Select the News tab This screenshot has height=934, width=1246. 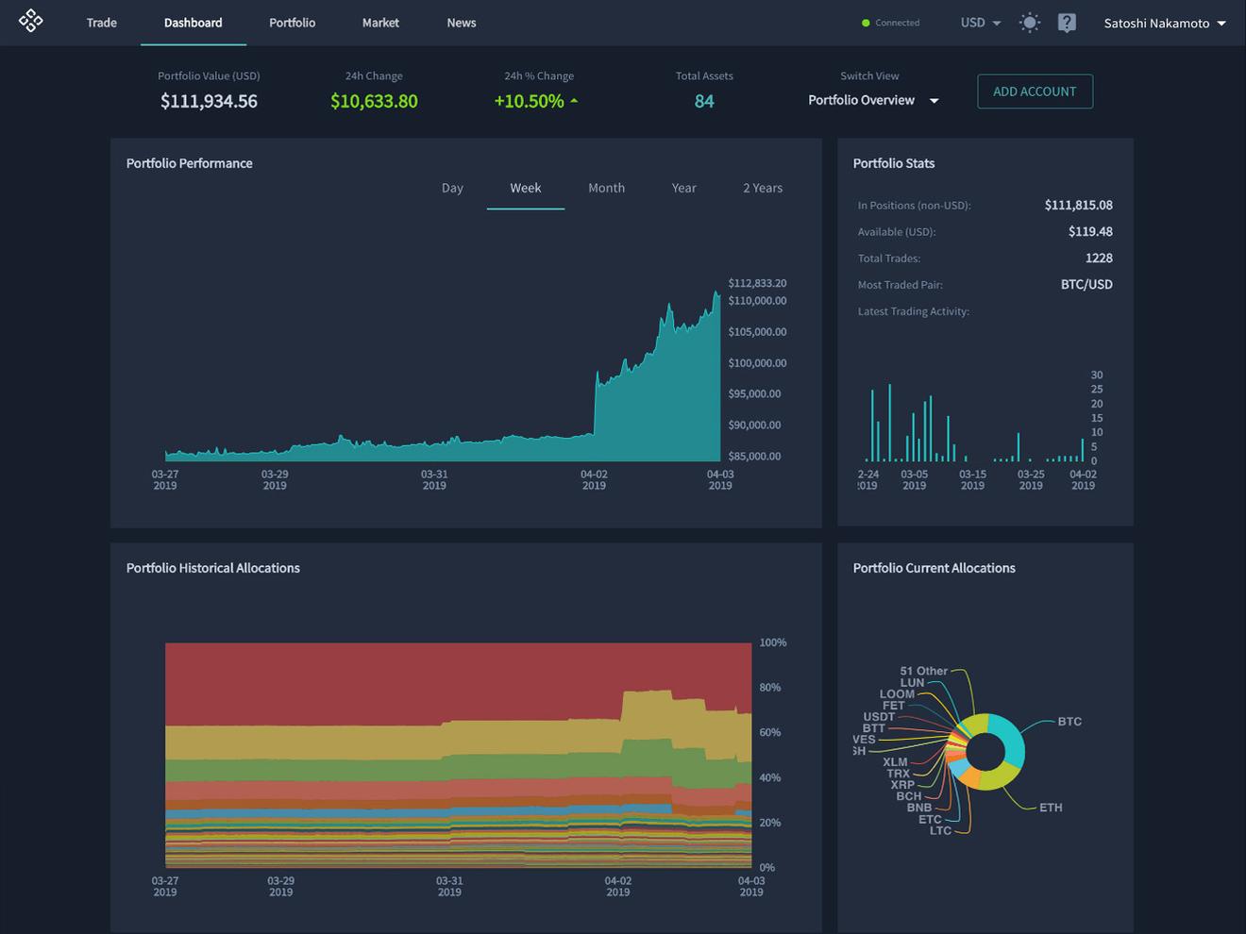(x=461, y=23)
